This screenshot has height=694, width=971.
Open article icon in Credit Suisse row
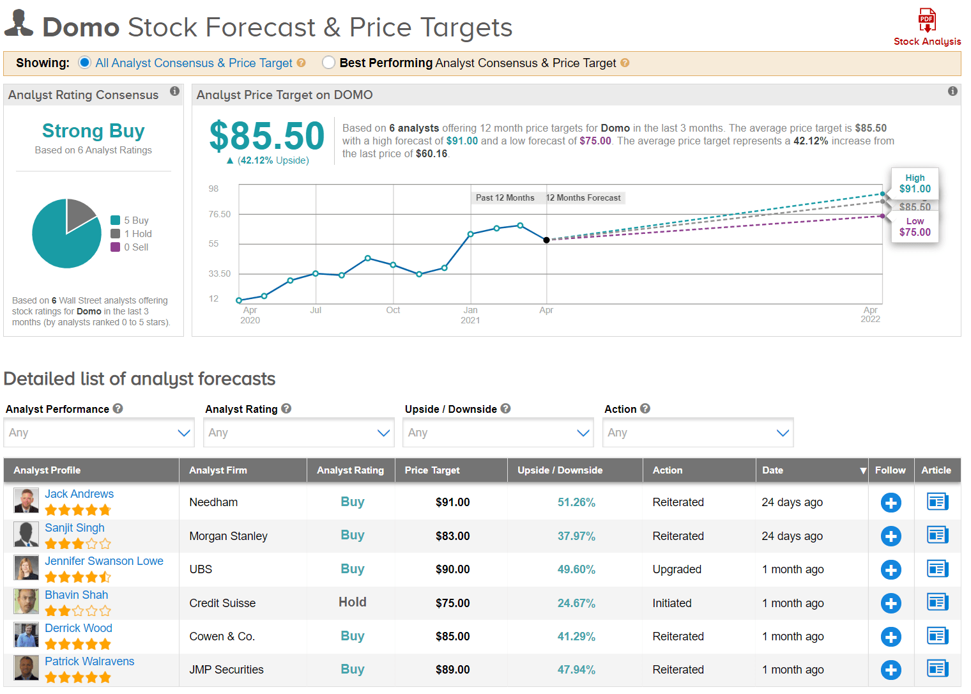937,602
